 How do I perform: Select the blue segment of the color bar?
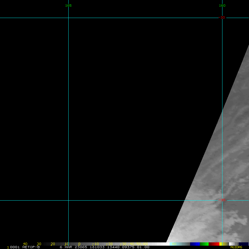(x=195, y=244)
